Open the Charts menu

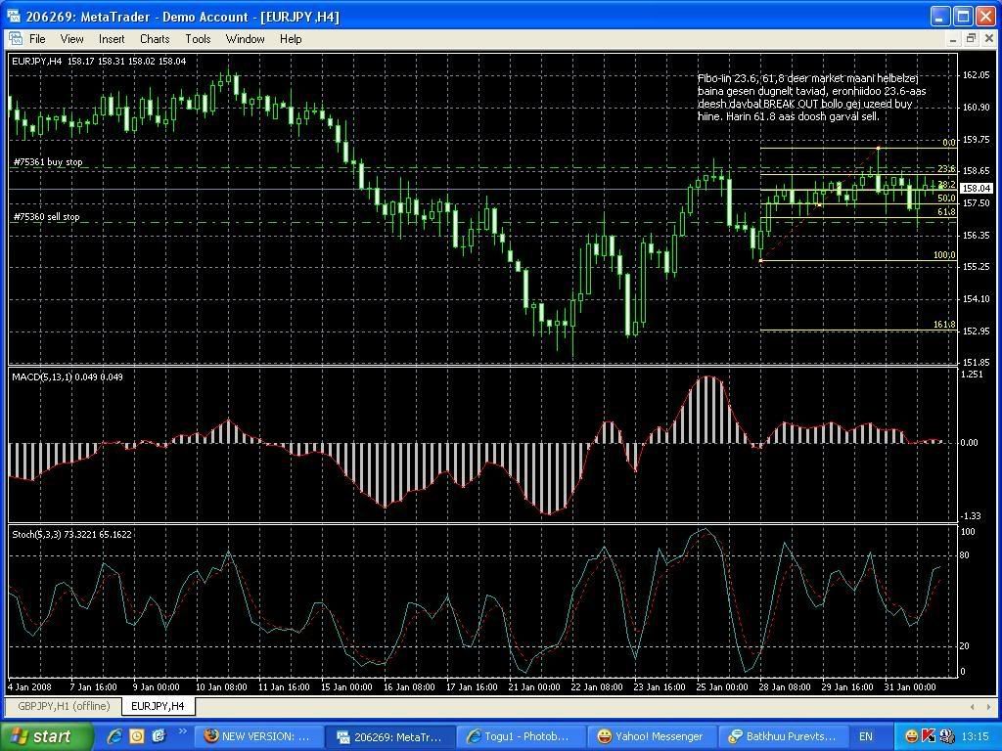point(154,39)
